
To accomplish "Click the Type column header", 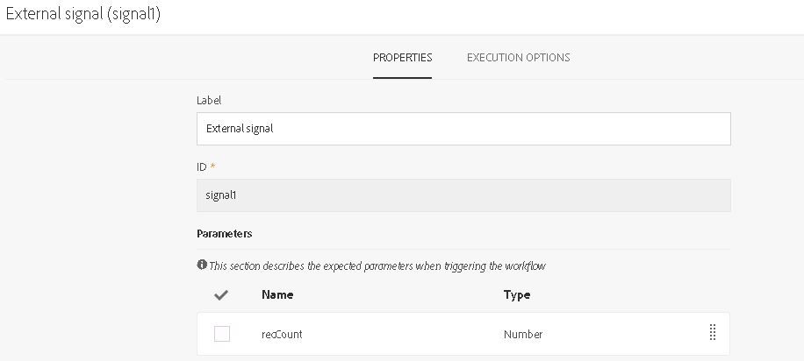I will coord(516,295).
